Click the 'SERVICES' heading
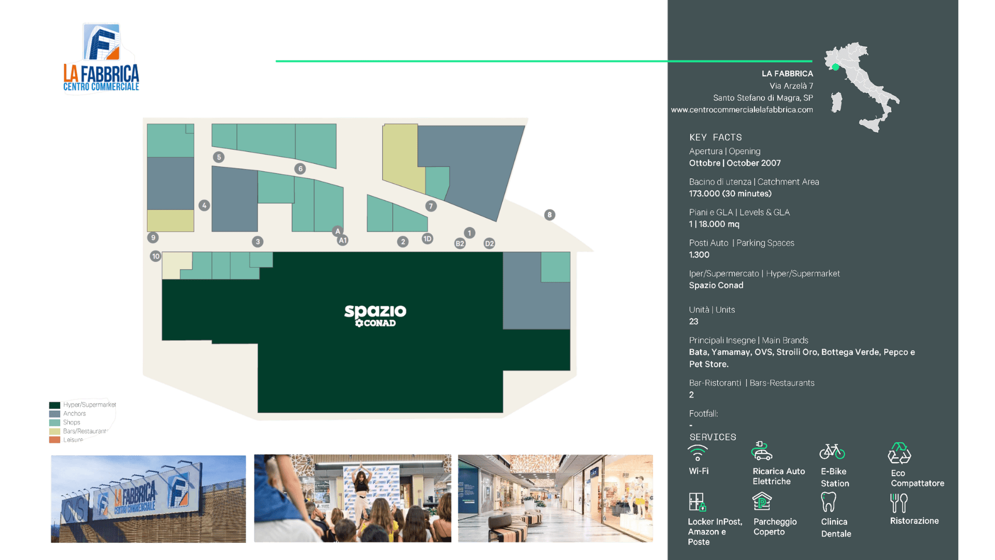This screenshot has width=995, height=560. pyautogui.click(x=713, y=437)
